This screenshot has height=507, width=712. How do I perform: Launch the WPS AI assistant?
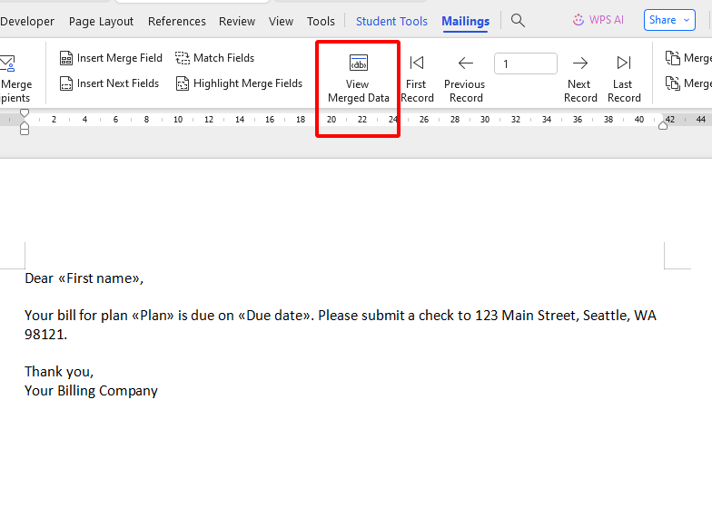(598, 20)
